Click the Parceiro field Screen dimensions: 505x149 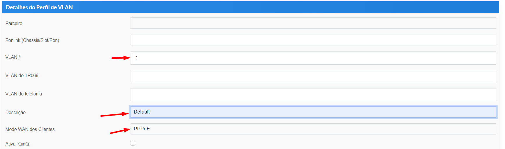pos(313,23)
